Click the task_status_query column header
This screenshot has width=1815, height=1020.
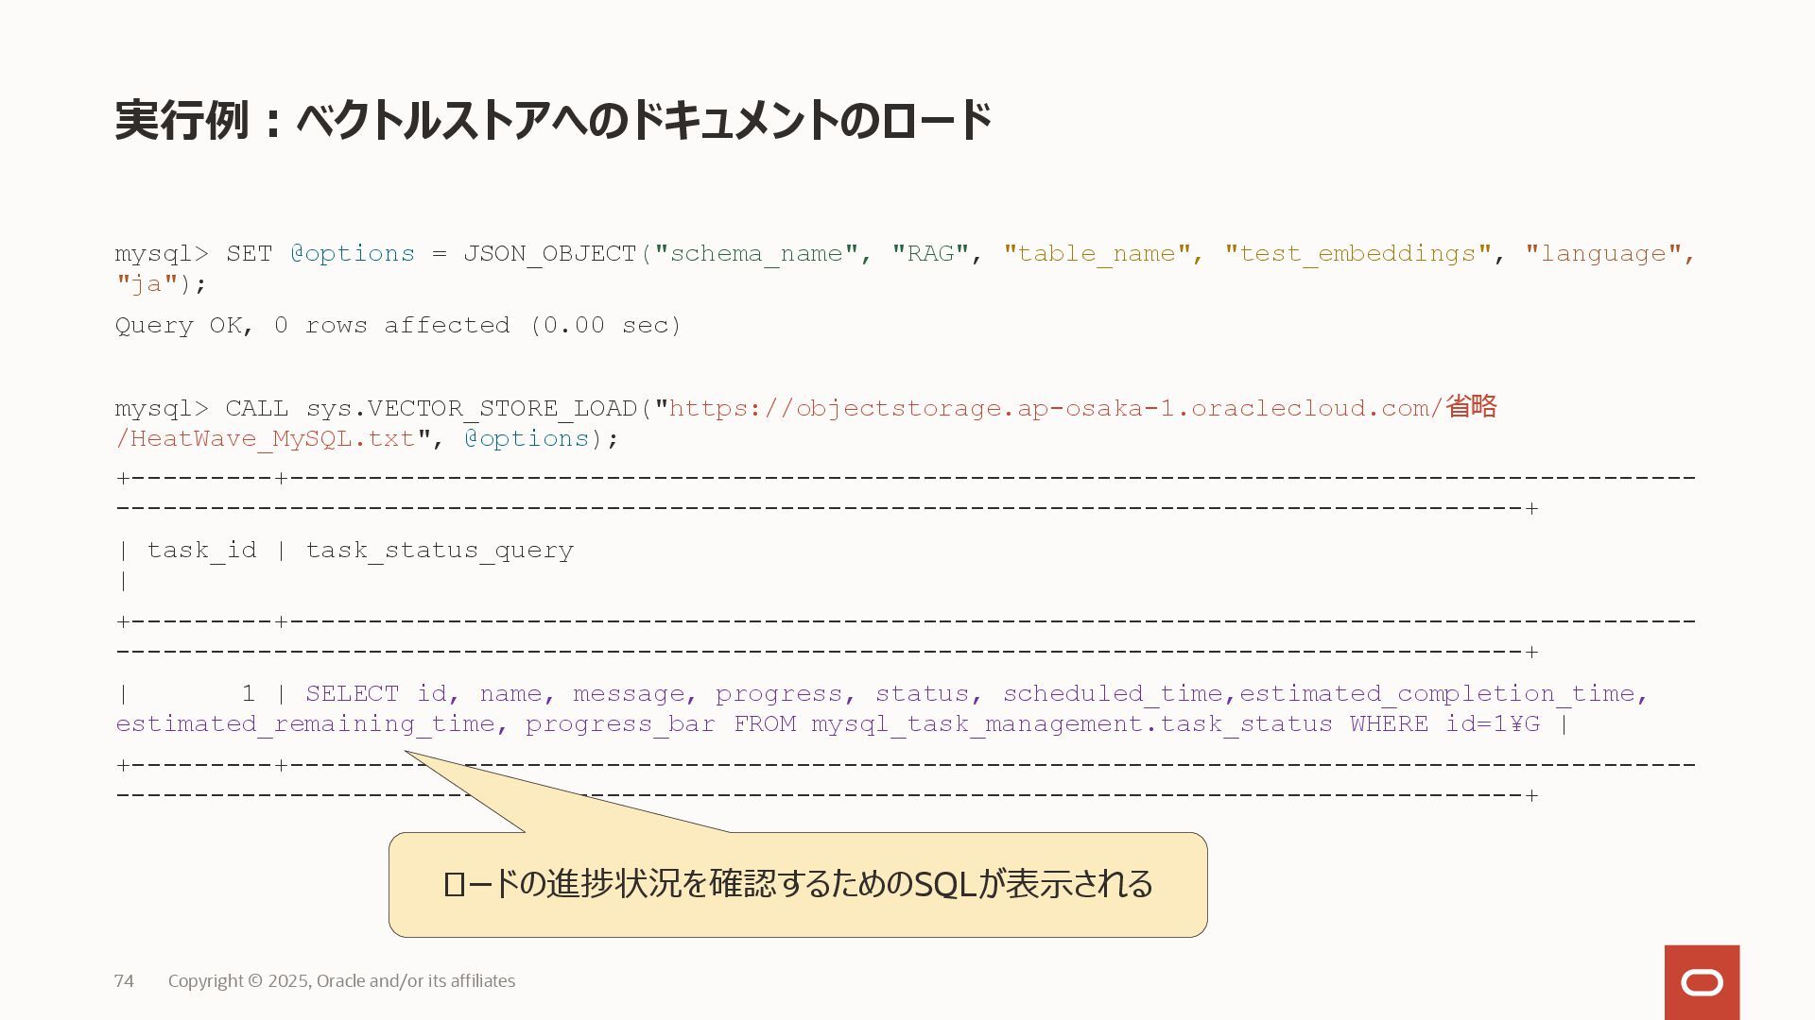point(440,551)
